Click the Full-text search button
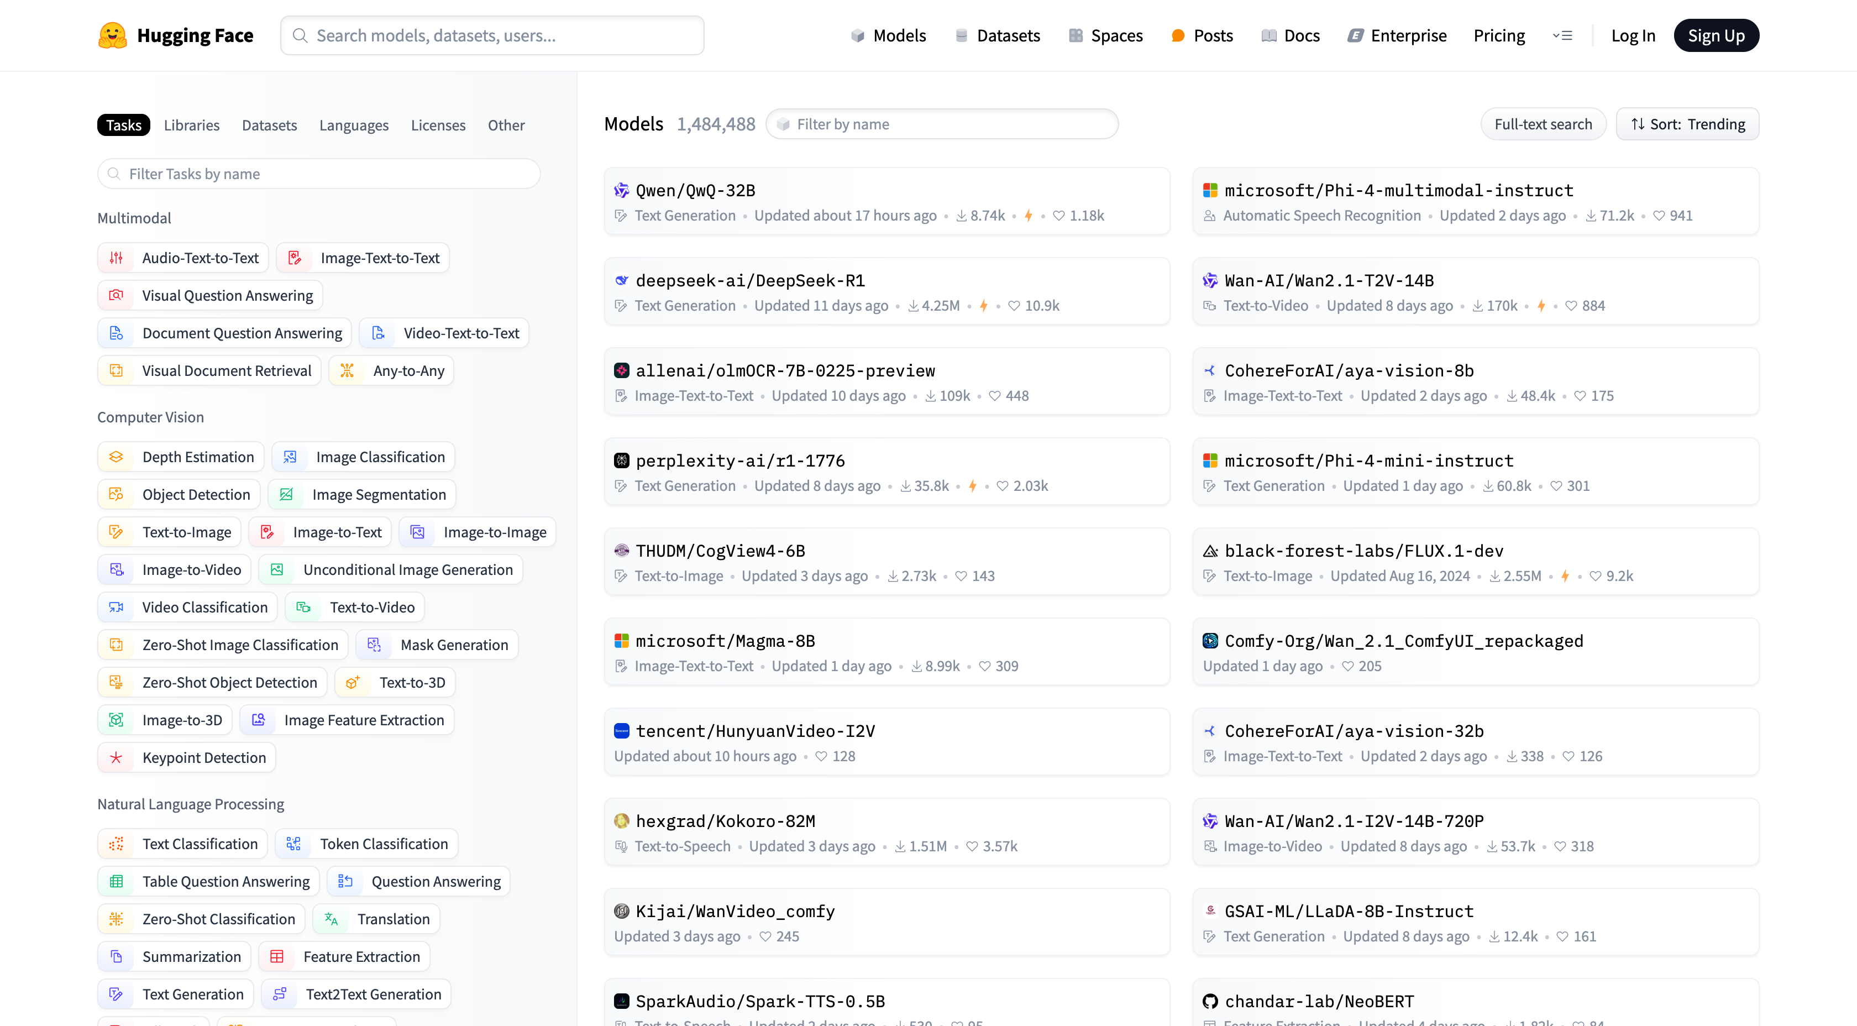 pos(1543,124)
